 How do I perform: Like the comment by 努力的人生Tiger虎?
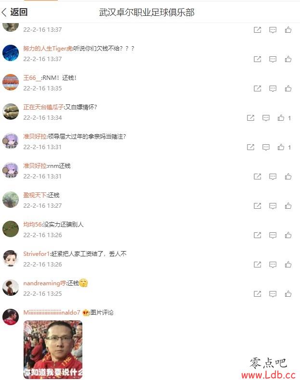tap(288, 59)
